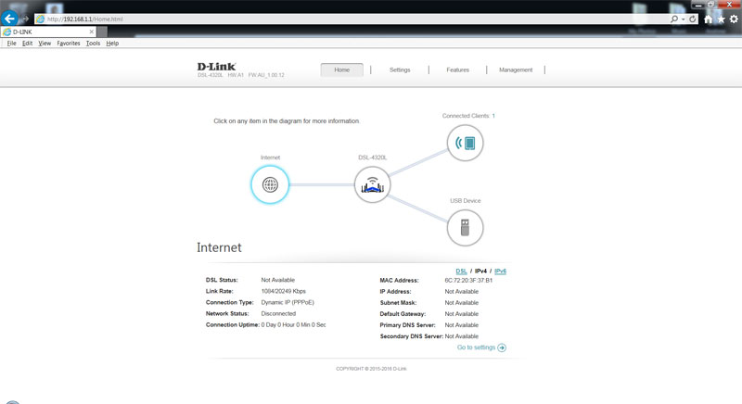The height and width of the screenshot is (404, 742).
Task: Open favorites star icon
Action: (721, 19)
